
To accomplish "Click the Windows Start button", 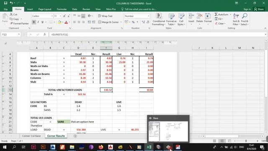I will coord(5,147).
